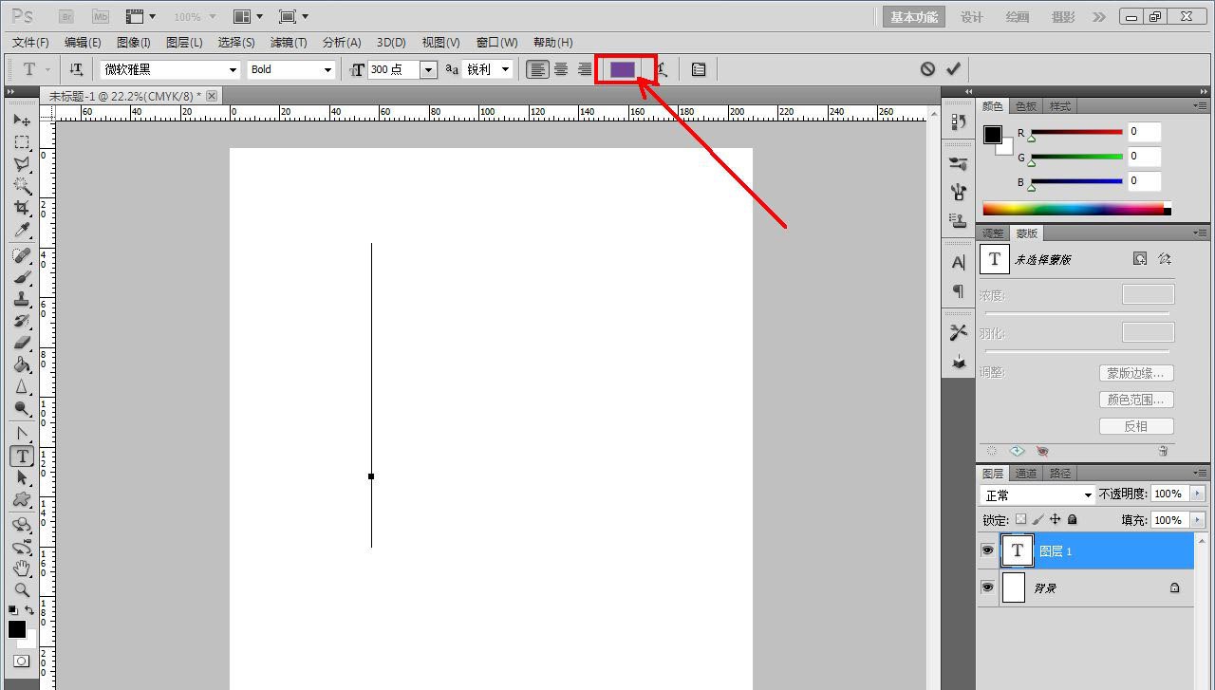The width and height of the screenshot is (1215, 690).
Task: Open the Create Warped Text dialog
Action: pos(664,69)
